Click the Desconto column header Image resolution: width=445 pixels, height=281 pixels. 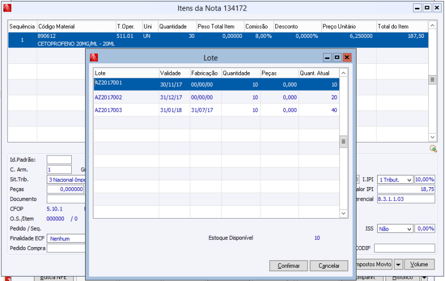tap(297, 26)
